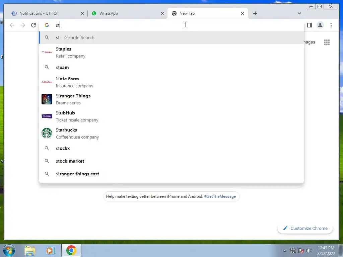This screenshot has width=343, height=257.
Task: Click the network tray icon
Action: point(293,251)
